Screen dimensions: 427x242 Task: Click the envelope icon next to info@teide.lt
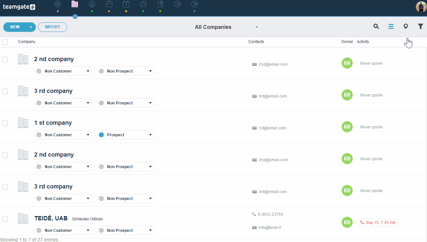[x=254, y=228]
